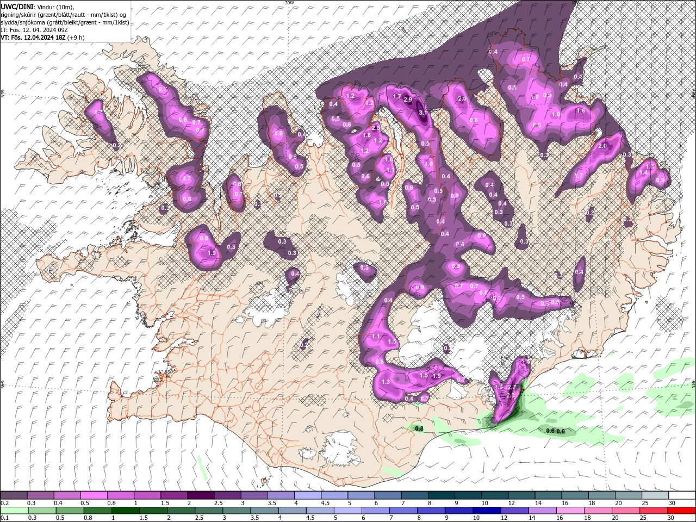Screen dimensions: 696x522
Task: Select the dark green 1 swatch in the lower rain legend
Action: click(x=126, y=511)
